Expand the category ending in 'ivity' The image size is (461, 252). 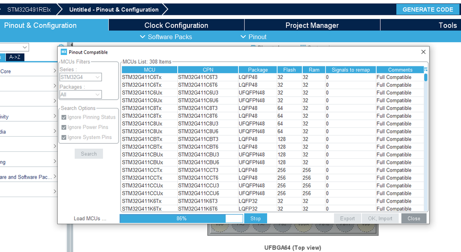pos(55,116)
